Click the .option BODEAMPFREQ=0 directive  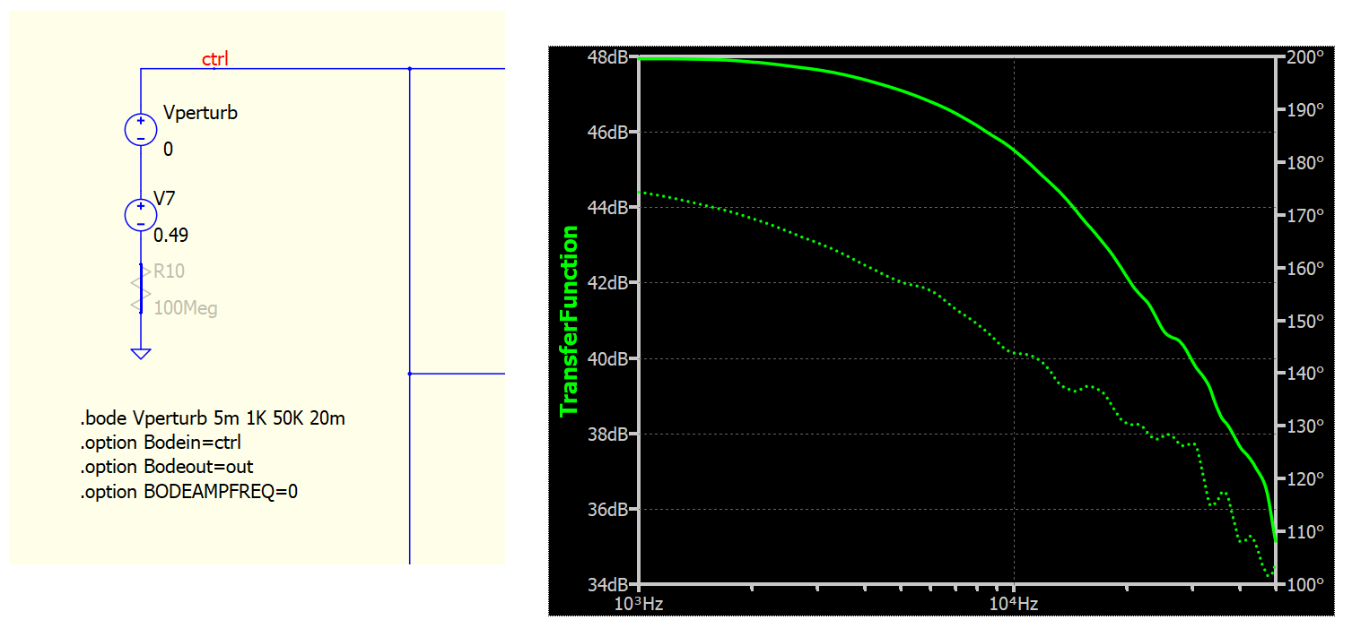click(189, 492)
